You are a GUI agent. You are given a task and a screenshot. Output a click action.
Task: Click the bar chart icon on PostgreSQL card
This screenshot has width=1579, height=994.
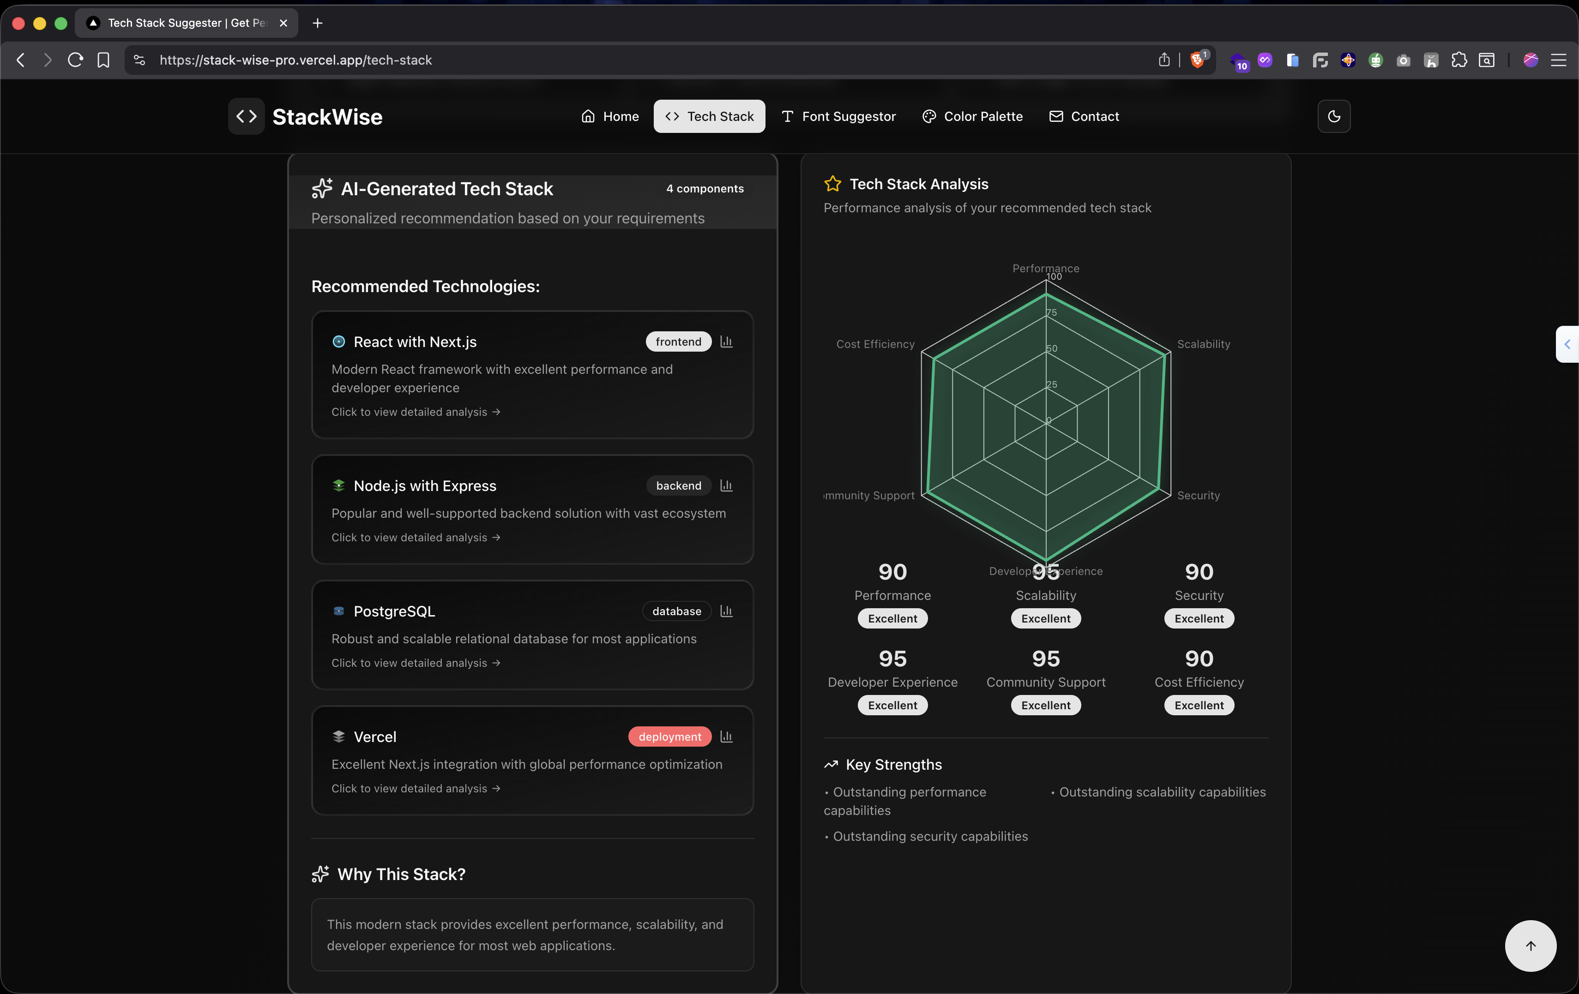click(726, 611)
